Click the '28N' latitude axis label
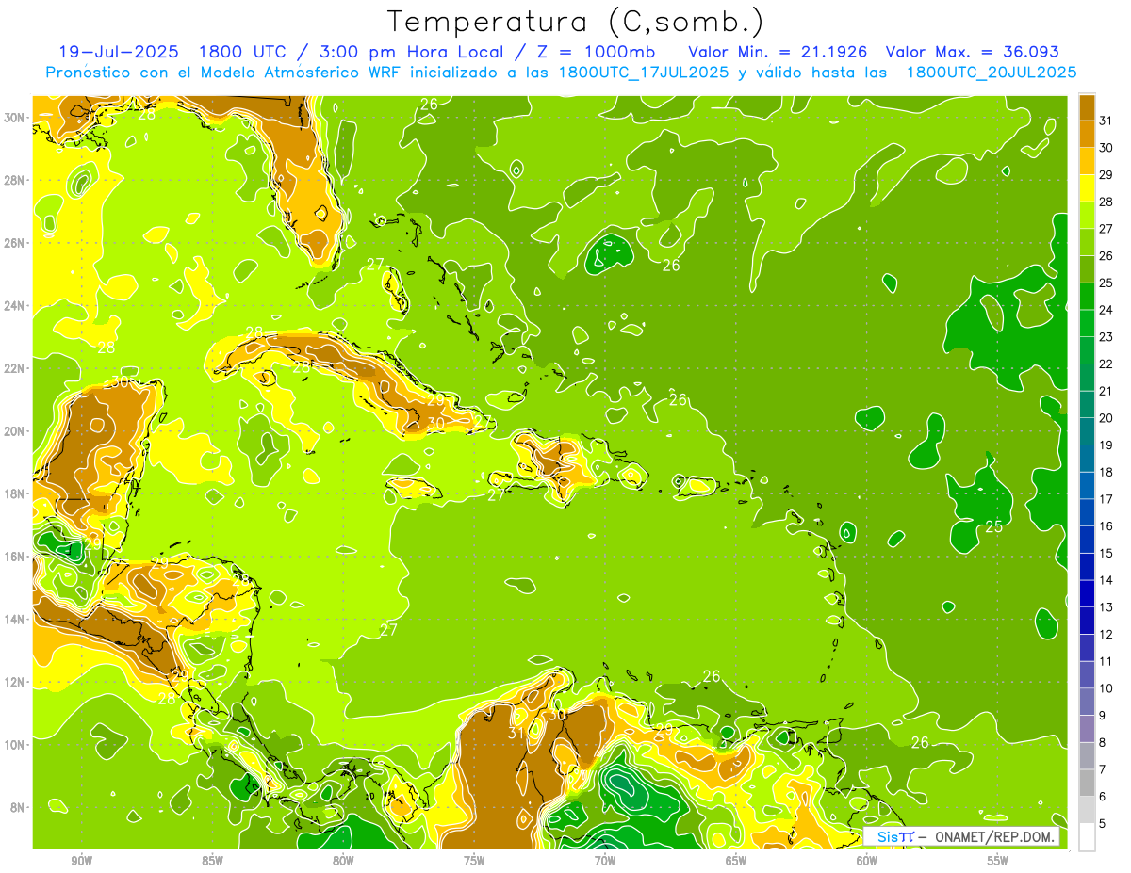Screen dimensions: 1131x873 (x=15, y=180)
